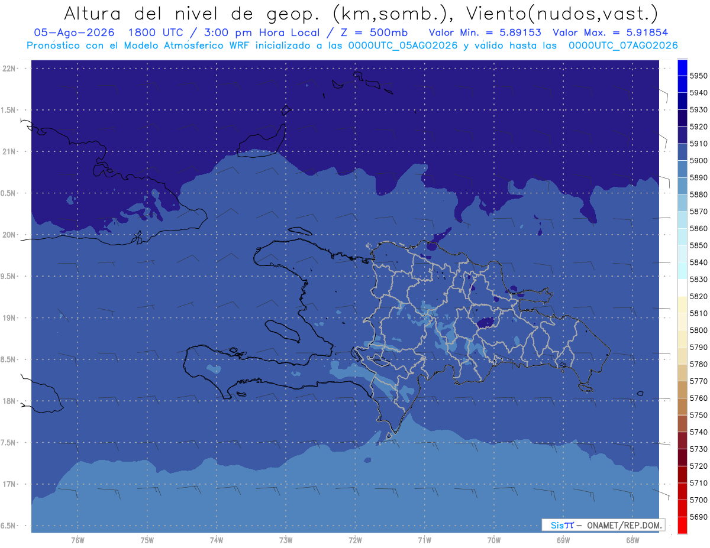Click the '6.5N' latitude axis label

9,526
